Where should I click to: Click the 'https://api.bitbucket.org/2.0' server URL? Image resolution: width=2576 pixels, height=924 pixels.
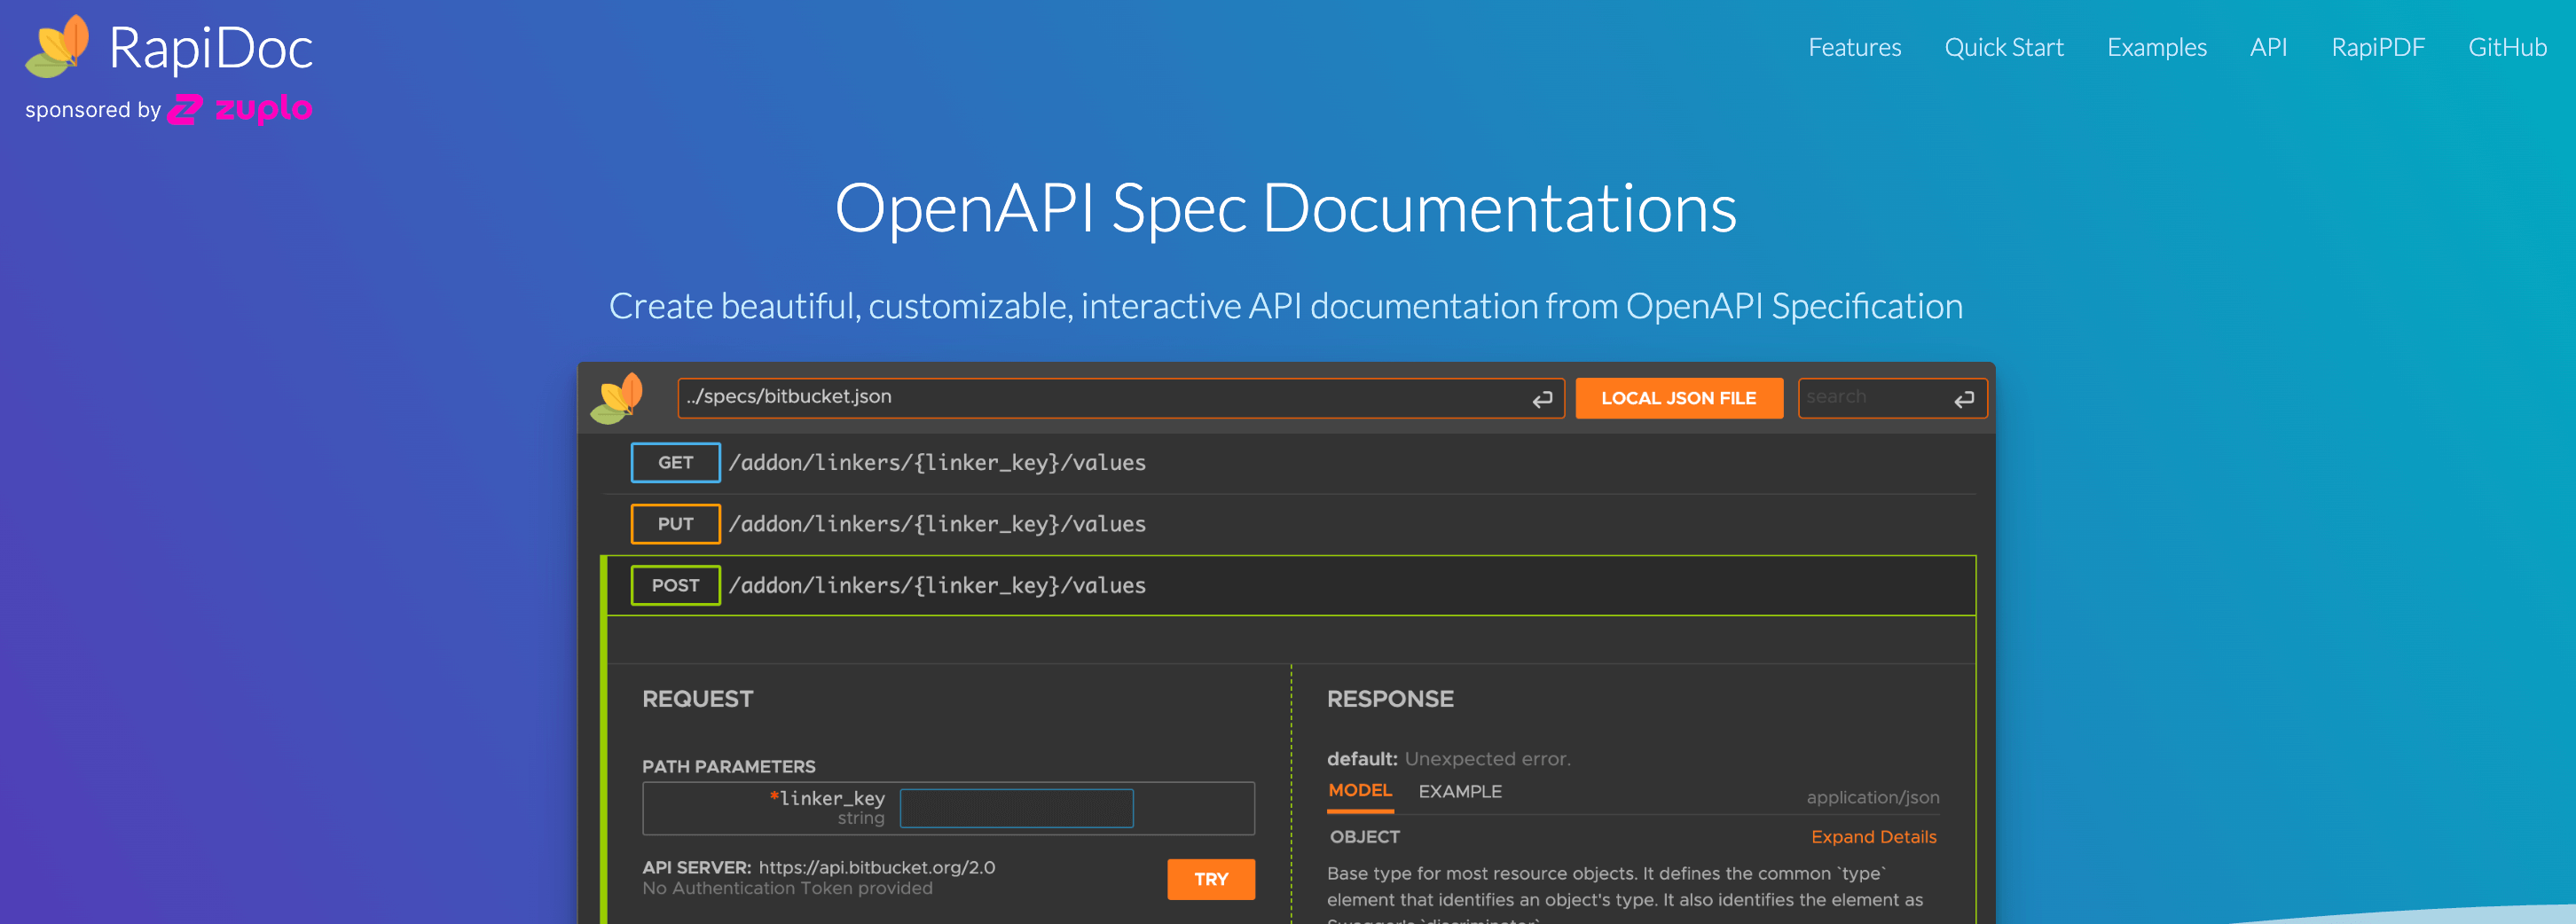pos(876,867)
